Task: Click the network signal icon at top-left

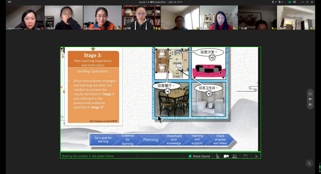Action: coord(9,2)
